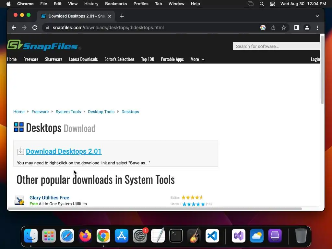Open the Chrome three-dot menu
Viewport: 332px width, 249px height.
click(317, 28)
